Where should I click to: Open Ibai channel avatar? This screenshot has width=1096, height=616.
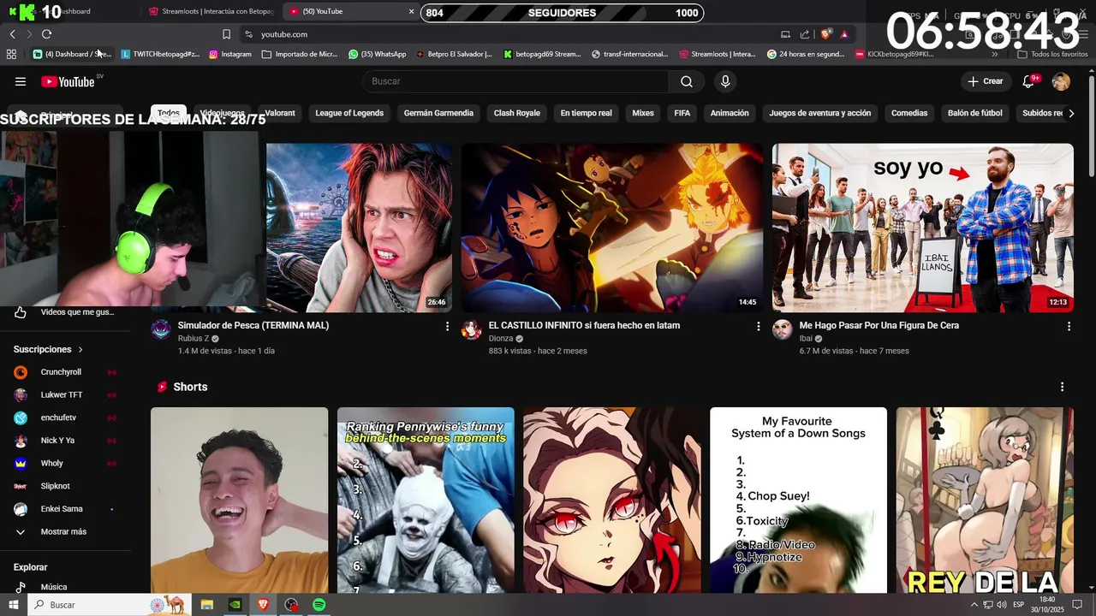click(x=783, y=330)
